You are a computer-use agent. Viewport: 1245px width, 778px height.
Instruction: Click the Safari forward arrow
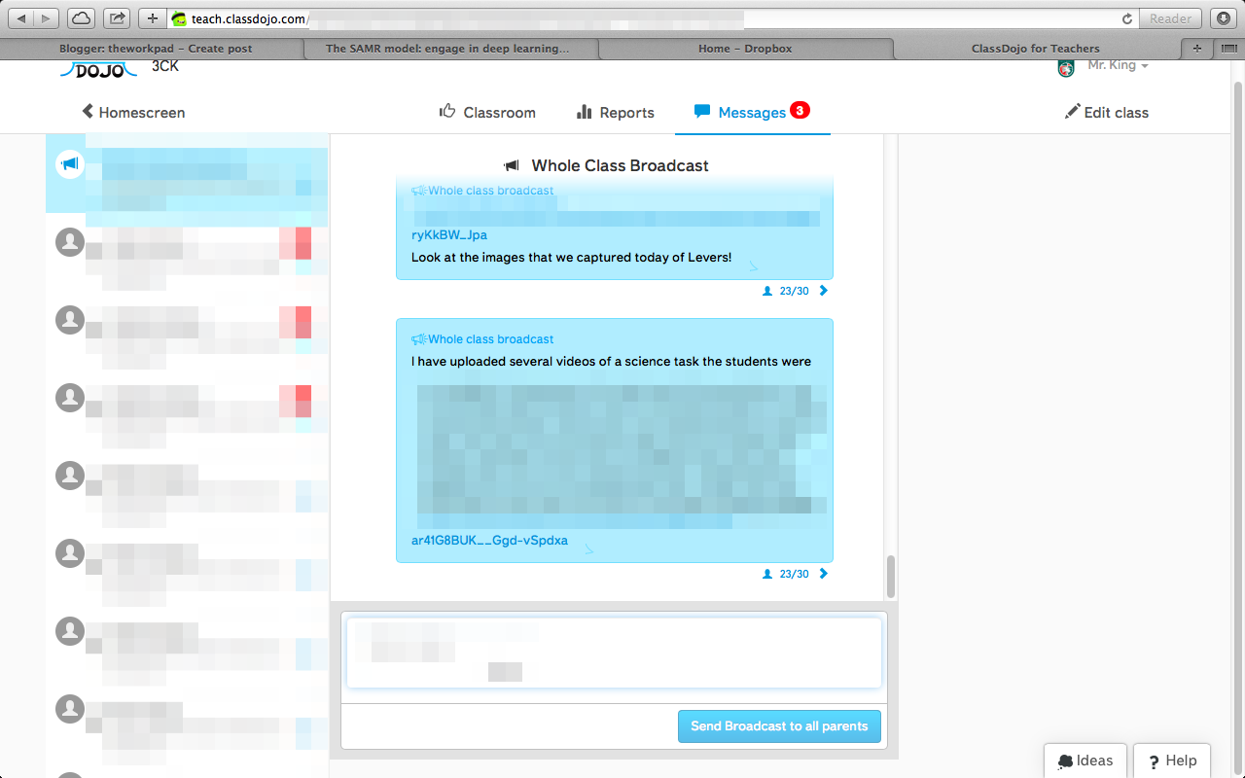point(47,18)
